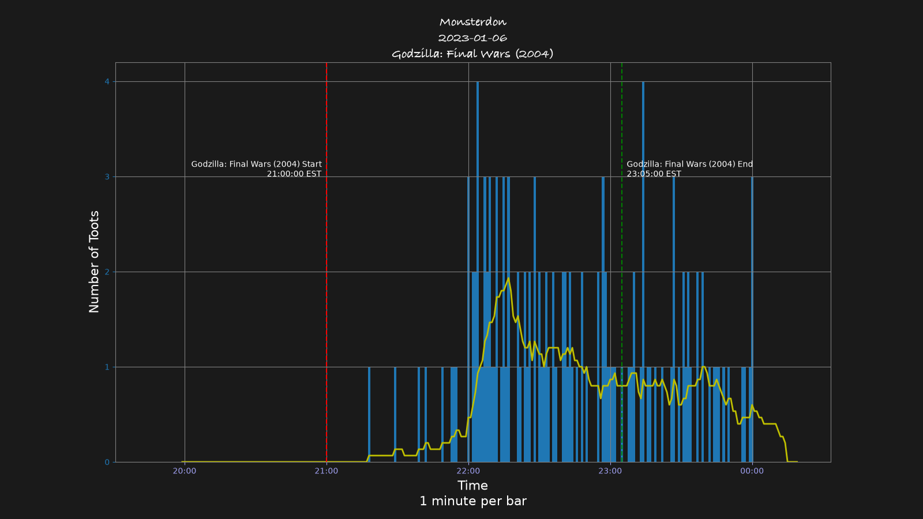This screenshot has width=923, height=519.
Task: Click the 'Number of Toots' y-axis label
Action: click(94, 262)
